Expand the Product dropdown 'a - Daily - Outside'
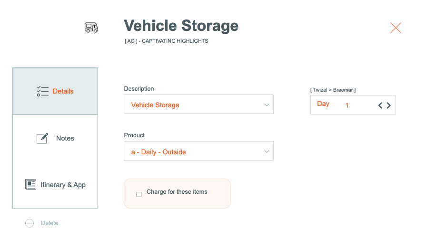The height and width of the screenshot is (246, 426). 198,151
